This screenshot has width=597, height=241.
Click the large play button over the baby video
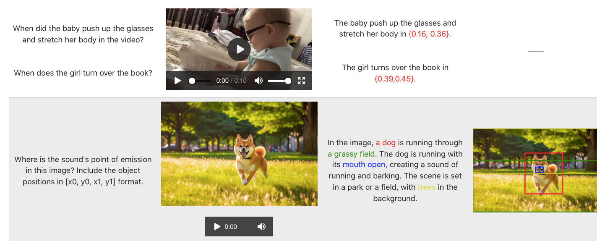pos(239,49)
